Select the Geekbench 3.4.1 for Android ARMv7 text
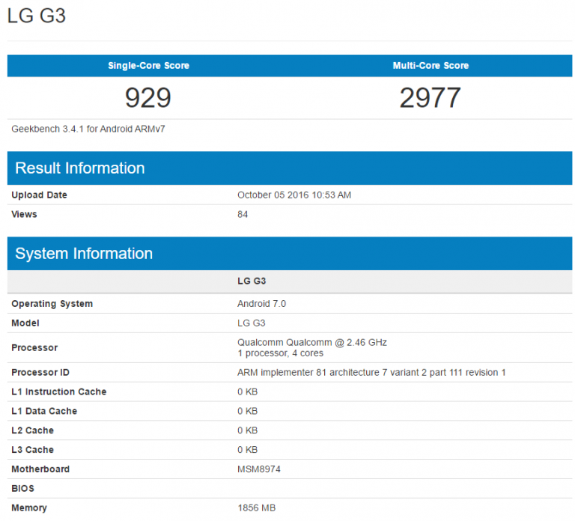Viewport: 575px width, 521px height. (88, 129)
